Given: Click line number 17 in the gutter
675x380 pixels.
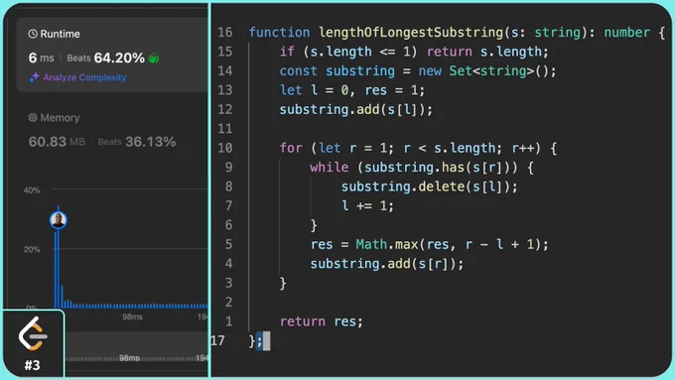Looking at the screenshot, I should pyautogui.click(x=217, y=341).
